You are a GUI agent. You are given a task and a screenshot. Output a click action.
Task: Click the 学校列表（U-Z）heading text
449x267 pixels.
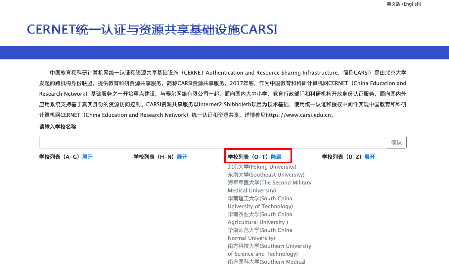(343, 157)
